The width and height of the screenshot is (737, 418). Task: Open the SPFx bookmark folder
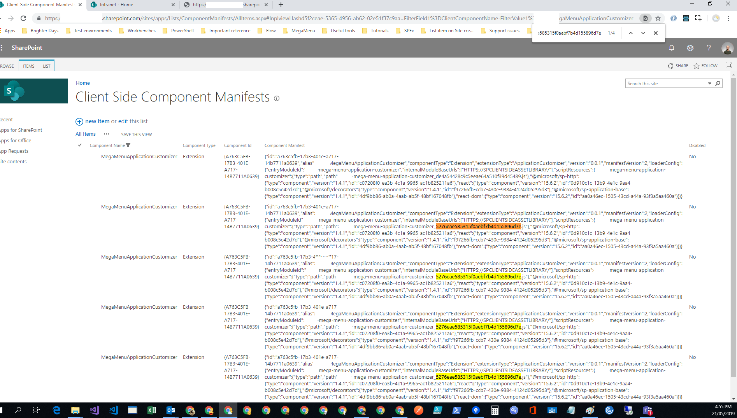tap(405, 31)
